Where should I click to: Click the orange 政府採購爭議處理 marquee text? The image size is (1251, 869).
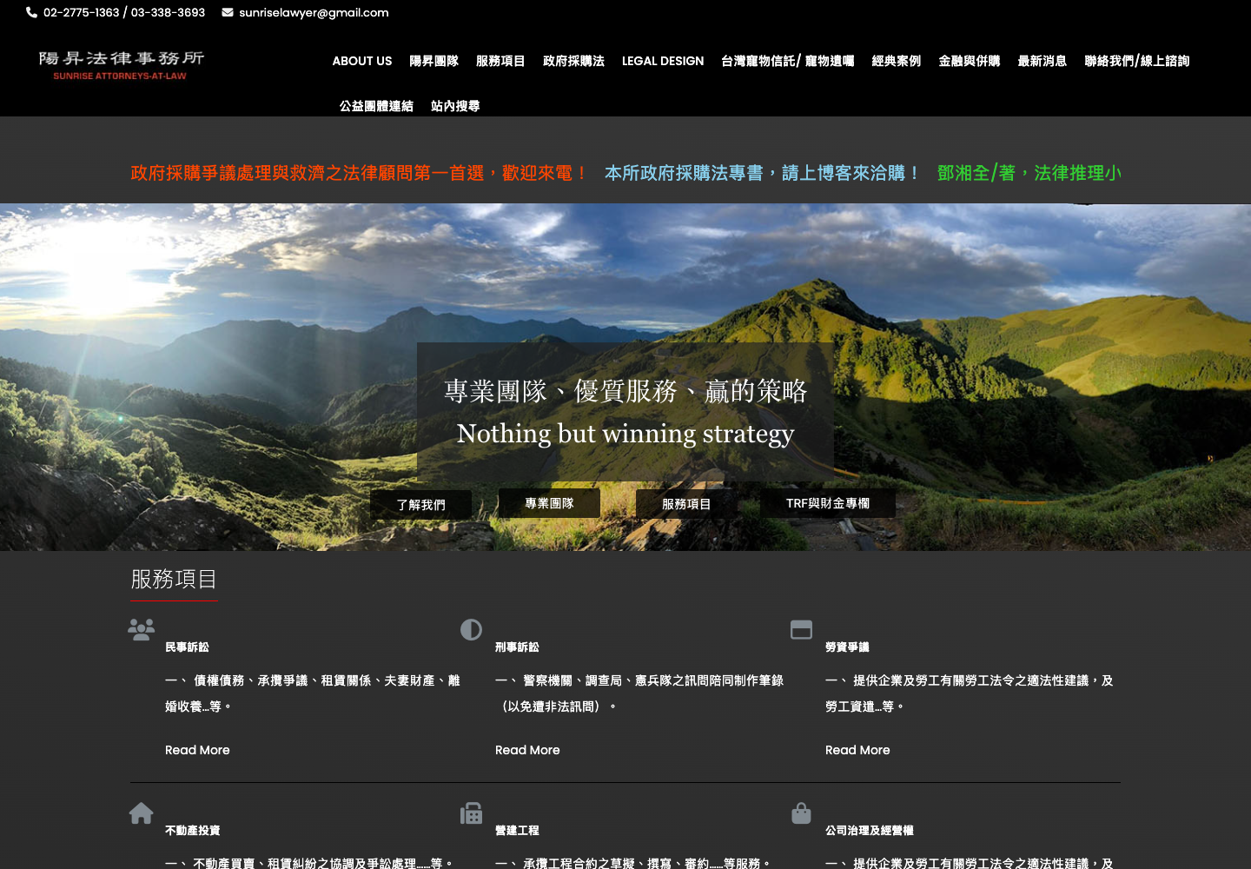pyautogui.click(x=360, y=173)
